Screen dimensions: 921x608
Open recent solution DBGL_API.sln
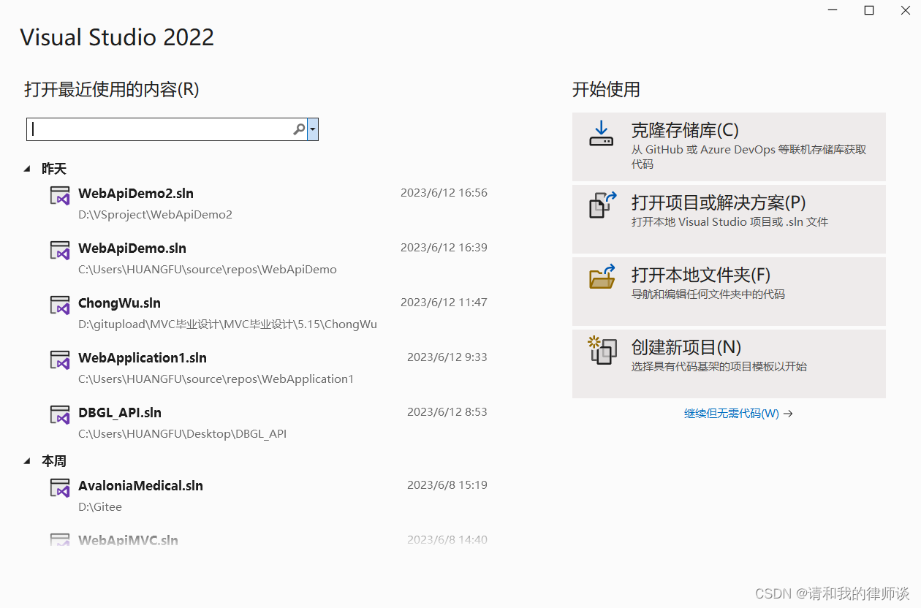[x=120, y=413]
